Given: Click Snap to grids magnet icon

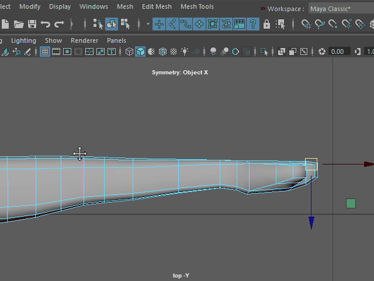Looking at the screenshot, I should tap(306, 24).
